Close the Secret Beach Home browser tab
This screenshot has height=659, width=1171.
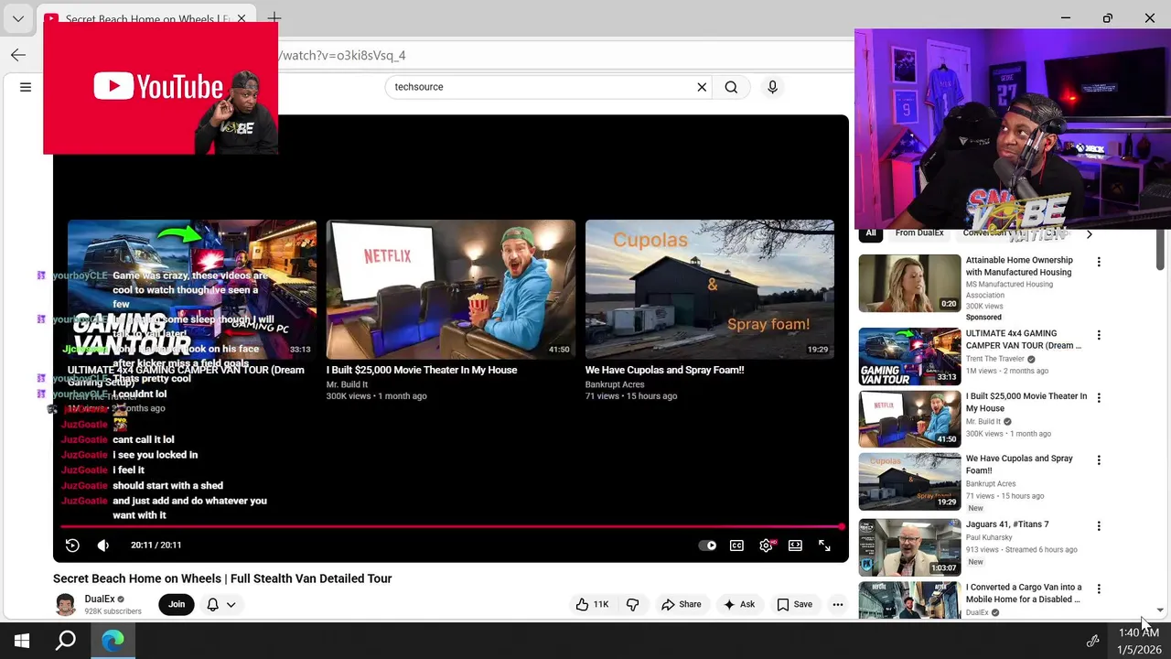[x=242, y=18]
